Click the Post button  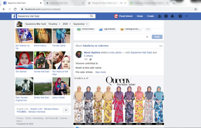pyautogui.click(x=157, y=37)
